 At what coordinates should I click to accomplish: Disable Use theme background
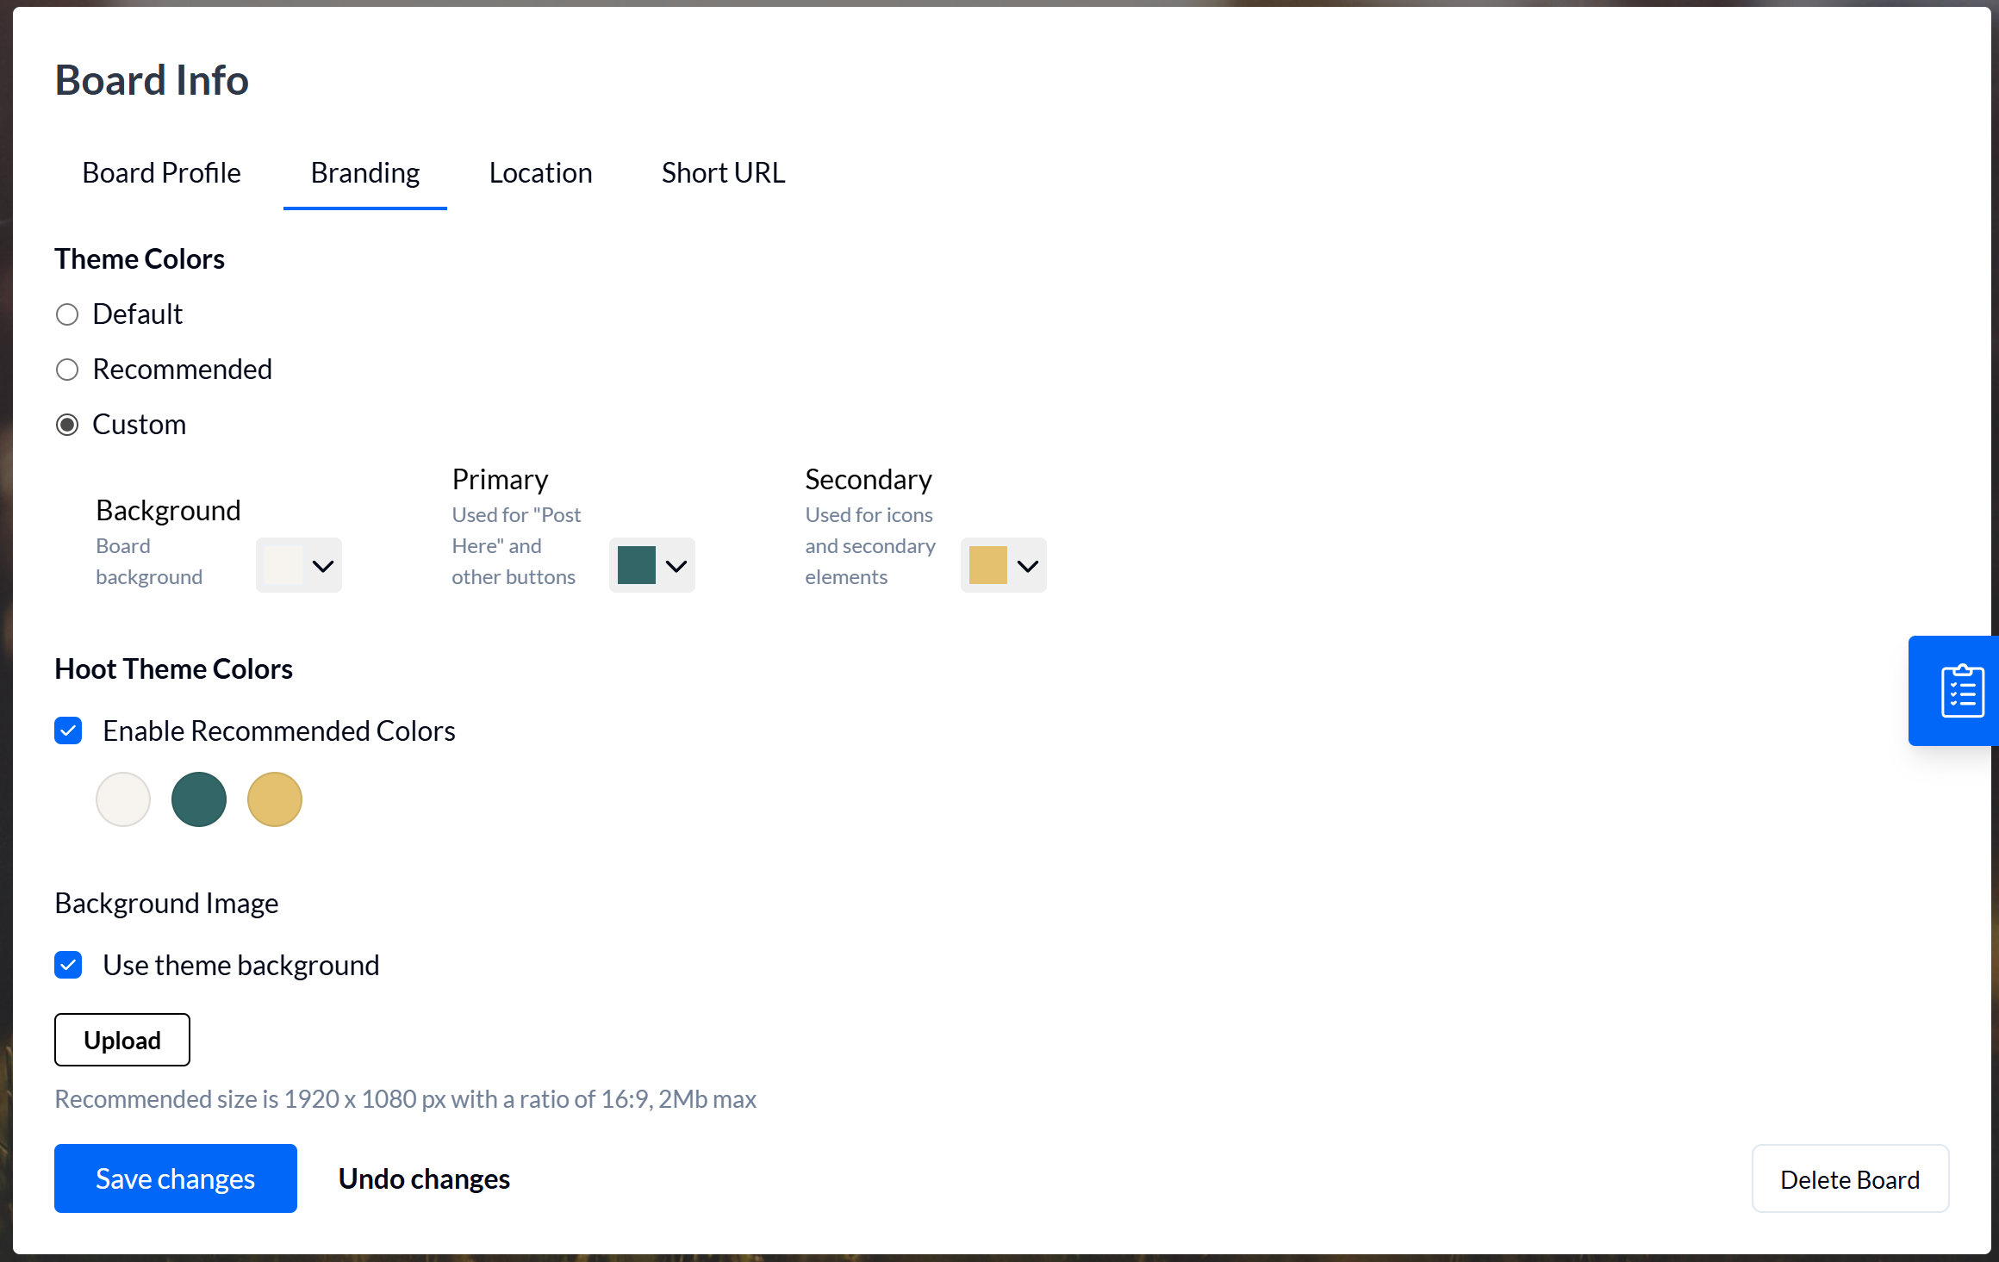pos(68,964)
